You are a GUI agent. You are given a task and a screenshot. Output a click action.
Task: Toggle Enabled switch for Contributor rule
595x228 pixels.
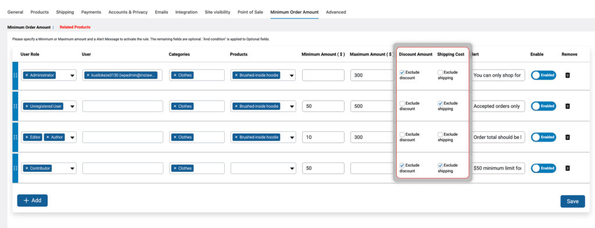543,168
